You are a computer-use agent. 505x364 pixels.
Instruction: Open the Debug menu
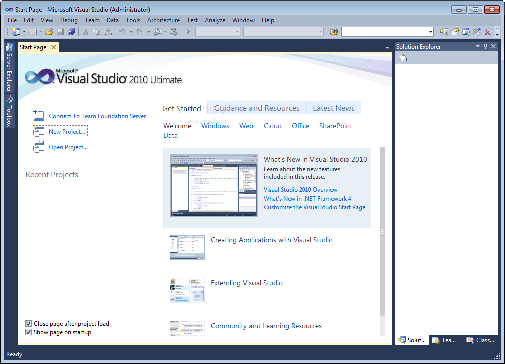[69, 20]
